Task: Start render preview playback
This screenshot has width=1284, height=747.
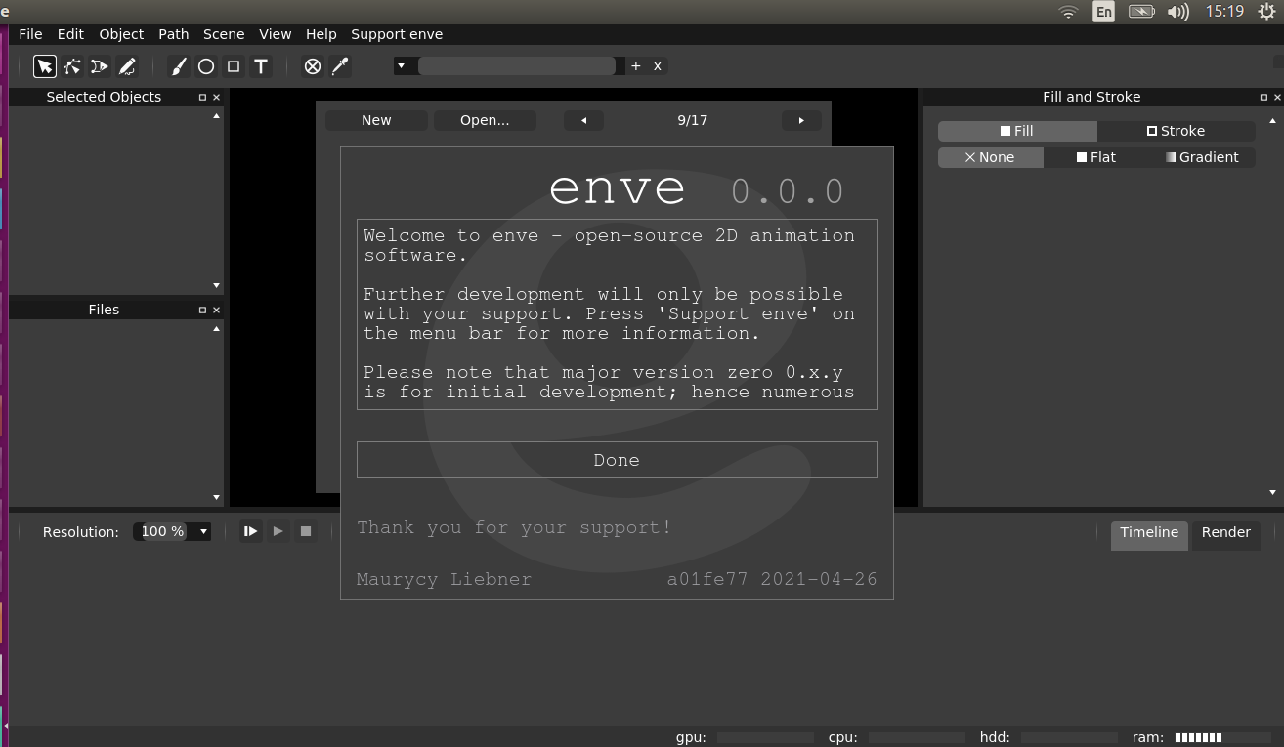Action: click(x=250, y=531)
